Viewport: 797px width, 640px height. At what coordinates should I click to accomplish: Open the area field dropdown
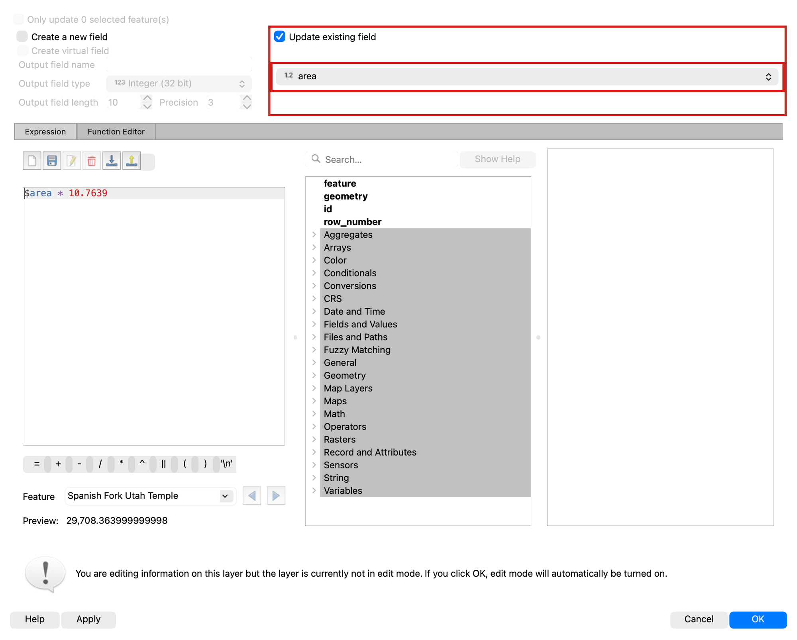point(527,76)
